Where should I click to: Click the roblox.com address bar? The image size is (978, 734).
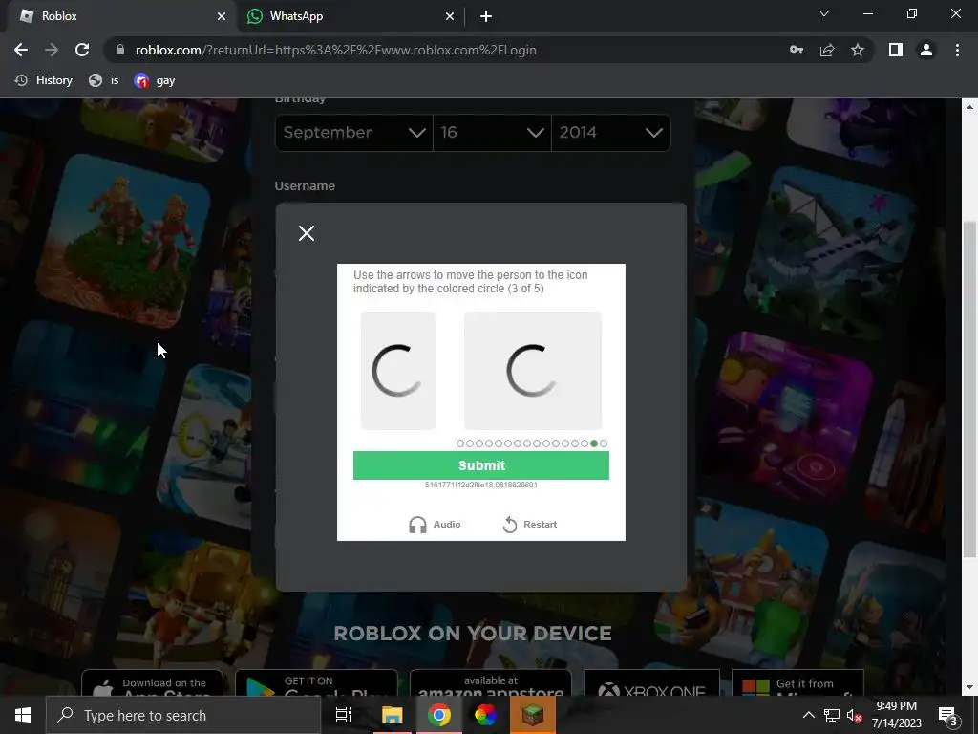[x=335, y=50]
